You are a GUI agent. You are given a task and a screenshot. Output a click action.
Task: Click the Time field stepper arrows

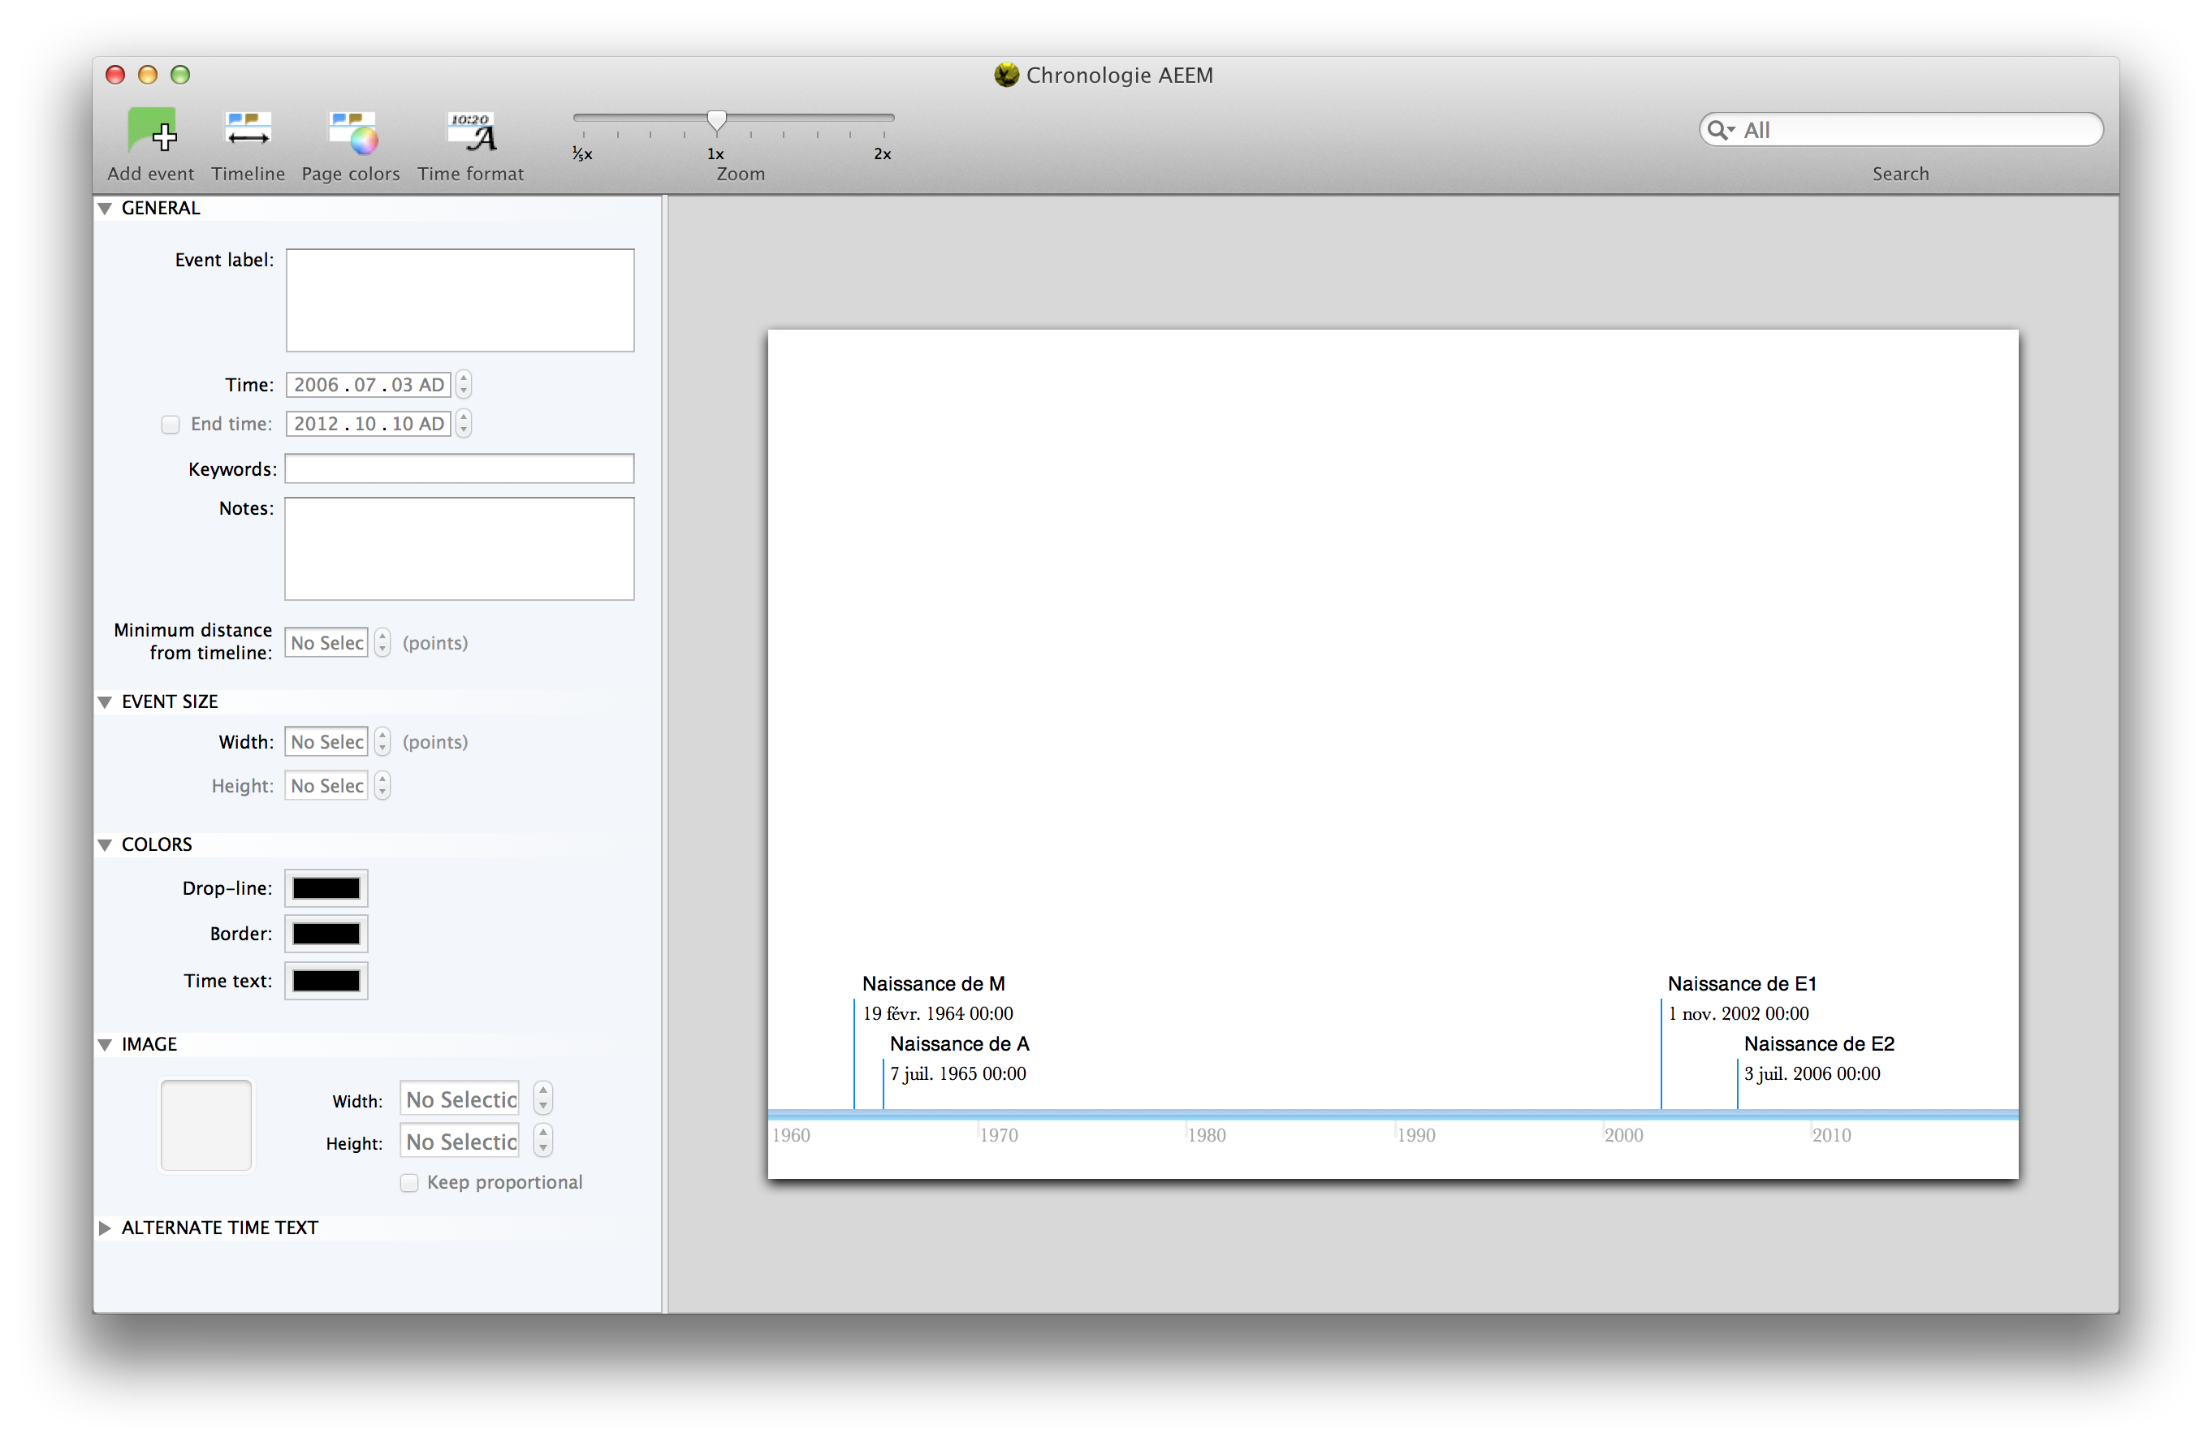[464, 385]
